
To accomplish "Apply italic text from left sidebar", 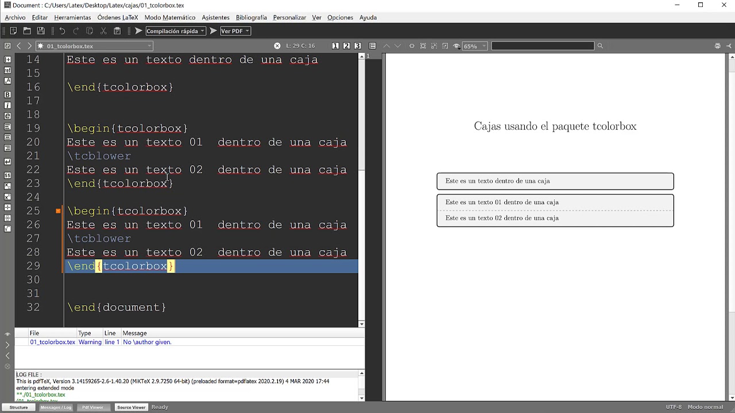I will click(x=7, y=105).
